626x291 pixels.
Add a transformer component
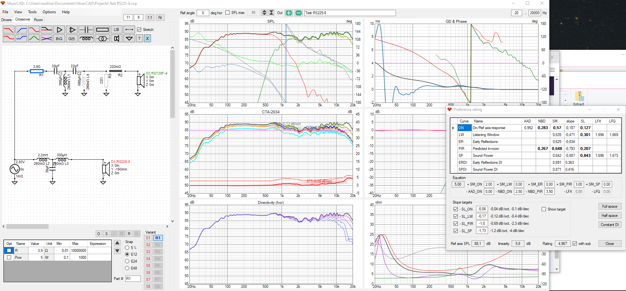[x=102, y=39]
